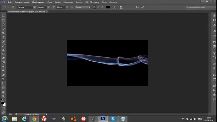Screen dimensions: 217x122
Task: Open the font size dropdown arrow
Action: pos(67,7)
